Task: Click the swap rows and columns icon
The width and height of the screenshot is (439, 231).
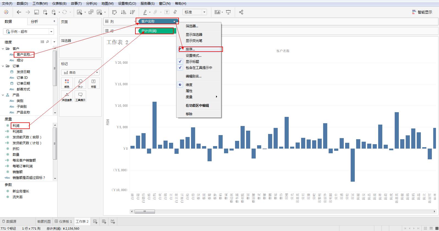Action: click(114, 12)
